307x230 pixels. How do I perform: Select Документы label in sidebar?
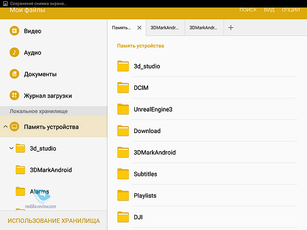pos(40,74)
